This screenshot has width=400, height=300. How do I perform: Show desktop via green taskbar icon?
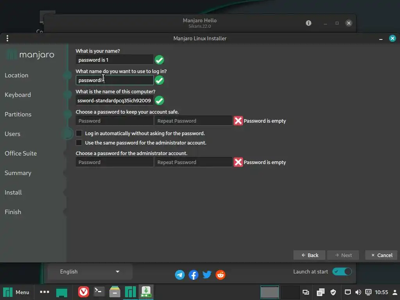point(61,292)
